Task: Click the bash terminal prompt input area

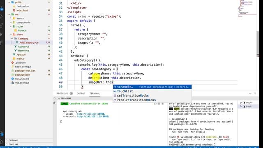Action: 215,144
